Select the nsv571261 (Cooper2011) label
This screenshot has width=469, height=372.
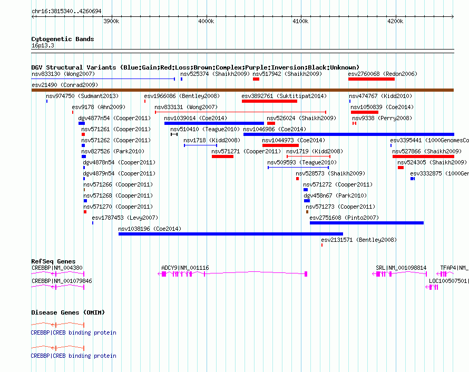coord(116,129)
